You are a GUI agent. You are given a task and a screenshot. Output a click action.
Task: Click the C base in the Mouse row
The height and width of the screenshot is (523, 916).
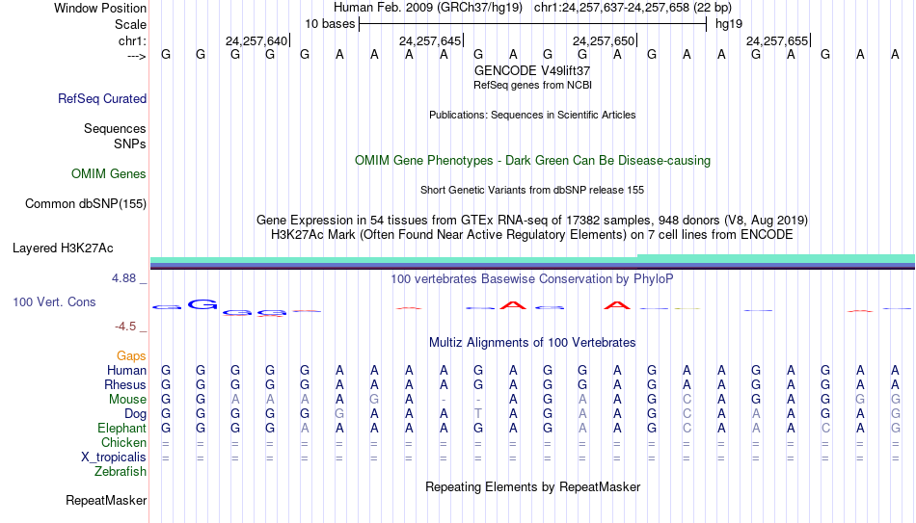687,400
